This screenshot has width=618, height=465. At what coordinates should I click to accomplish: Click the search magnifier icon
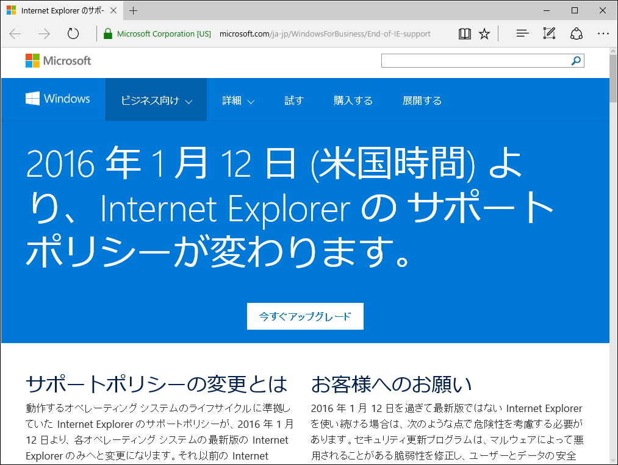[574, 60]
